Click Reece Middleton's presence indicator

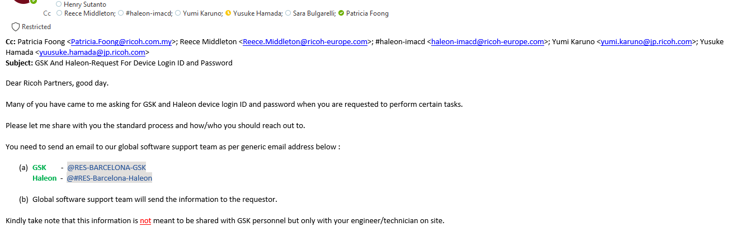pyautogui.click(x=59, y=13)
